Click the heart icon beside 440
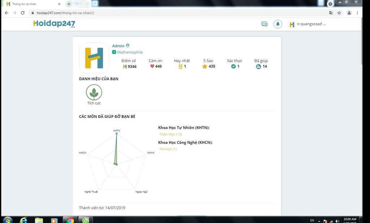Screen dimensions: 370x223 coord(152,66)
